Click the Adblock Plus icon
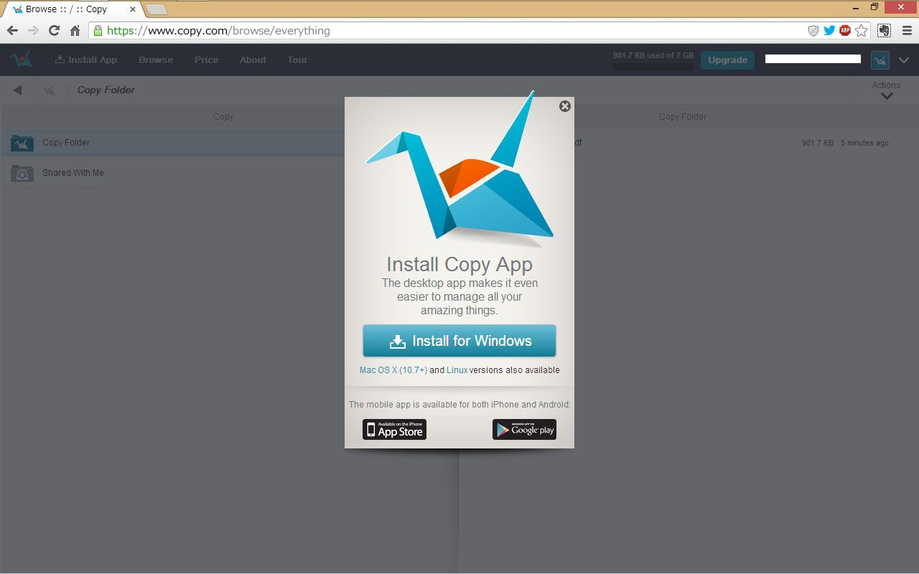The width and height of the screenshot is (919, 574). (845, 31)
